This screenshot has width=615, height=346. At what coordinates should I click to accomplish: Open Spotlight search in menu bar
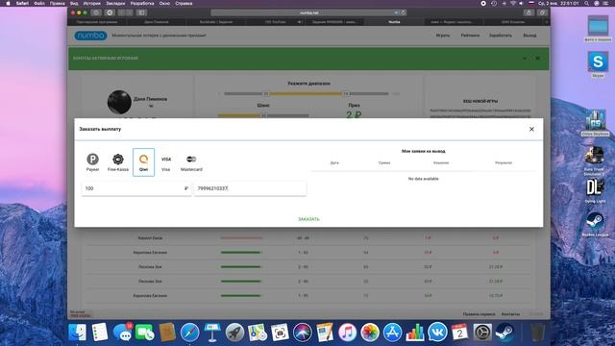pos(586,3)
